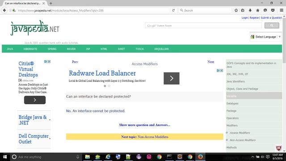
Task: Open the ARQUILLIAN menu item
Action: (x=161, y=49)
